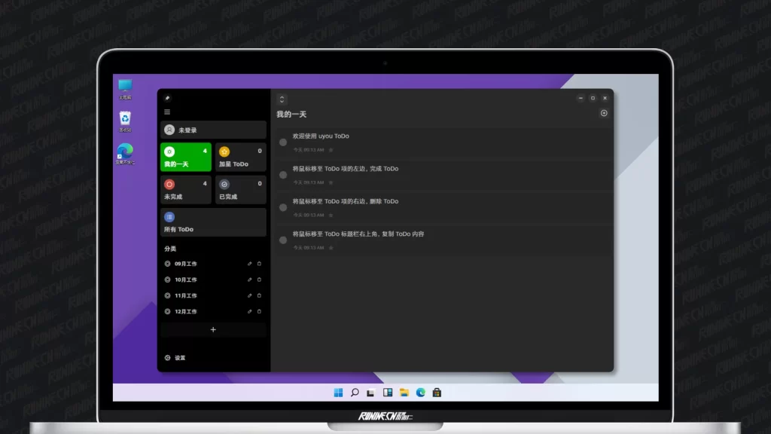This screenshot has height=434, width=771.
Task: Open the 加星 ToDo list
Action: pyautogui.click(x=240, y=157)
